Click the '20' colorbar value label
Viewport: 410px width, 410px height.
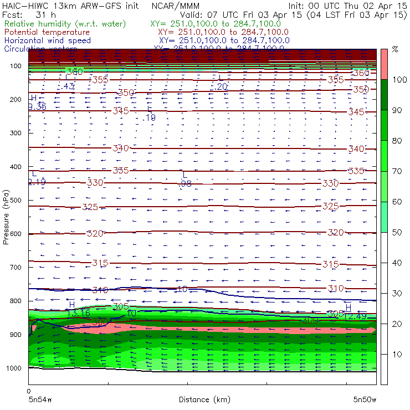397,324
